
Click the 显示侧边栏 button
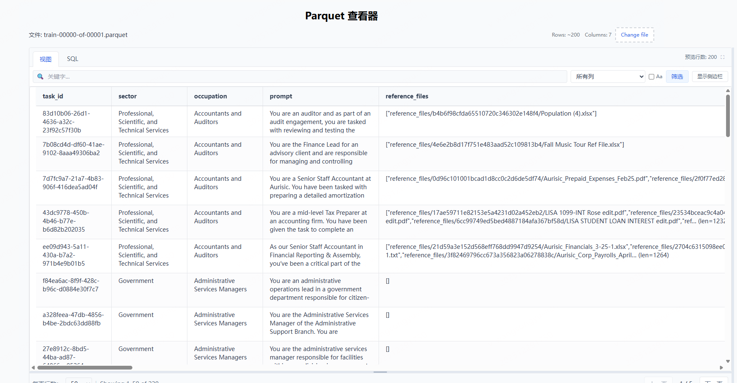click(710, 77)
